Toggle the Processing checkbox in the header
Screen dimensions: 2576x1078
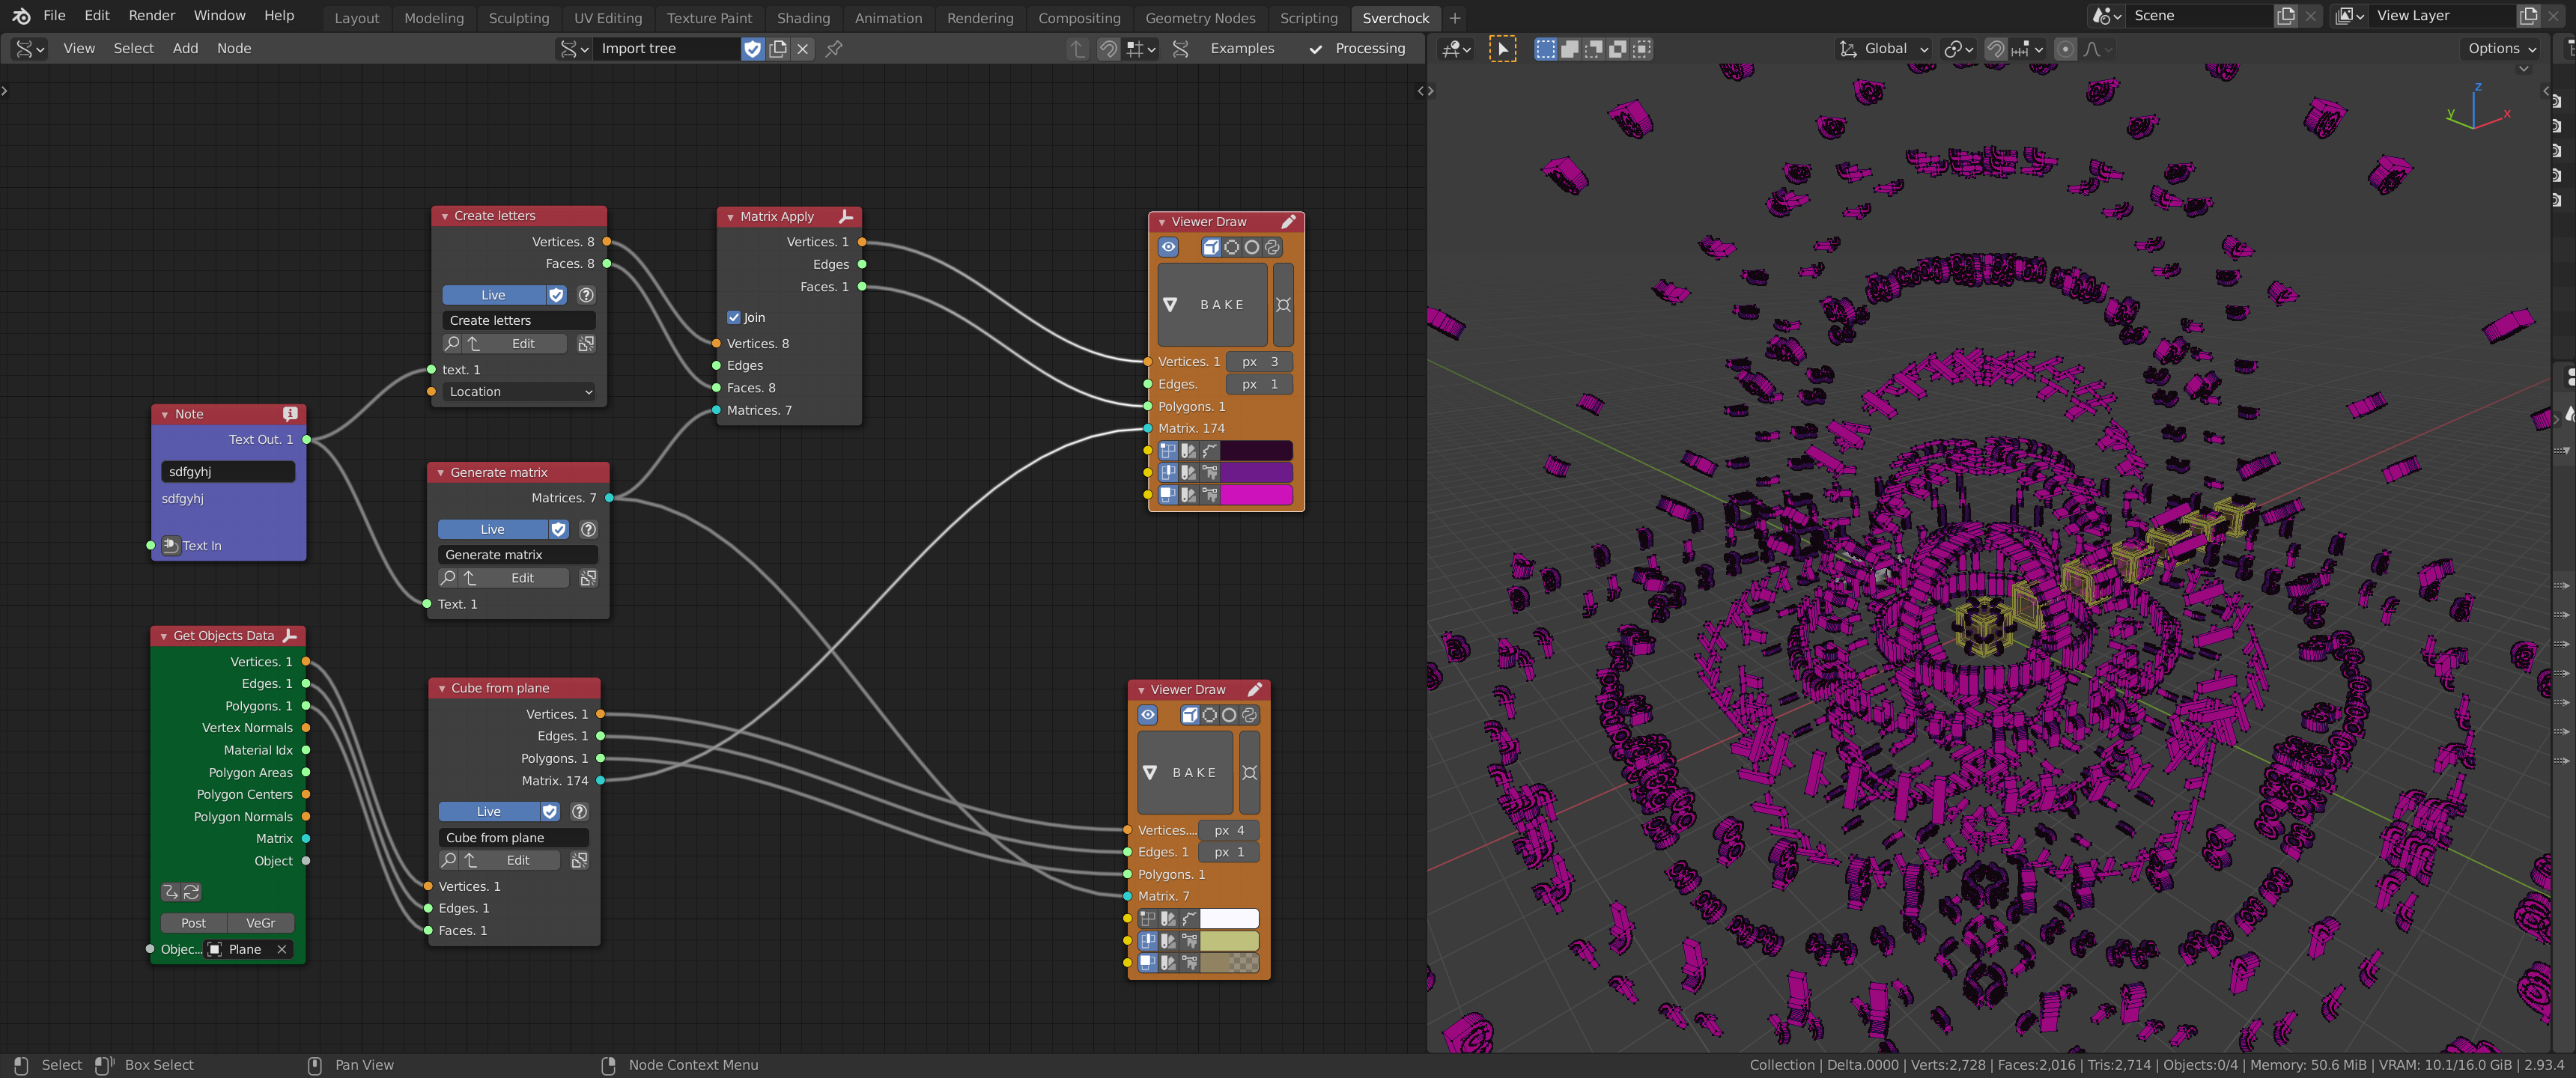pyautogui.click(x=1316, y=49)
